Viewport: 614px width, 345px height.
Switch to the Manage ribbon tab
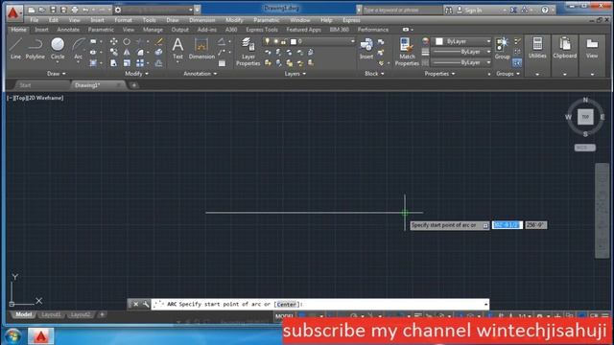pos(153,30)
